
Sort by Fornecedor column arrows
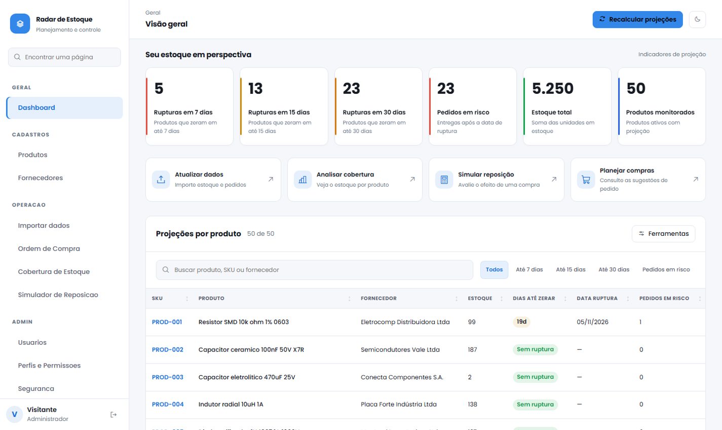click(457, 299)
